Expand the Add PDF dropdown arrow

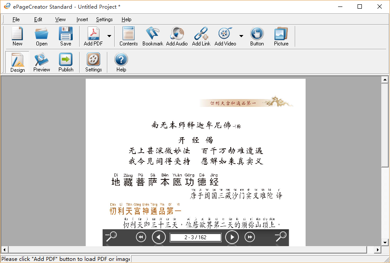coord(109,36)
